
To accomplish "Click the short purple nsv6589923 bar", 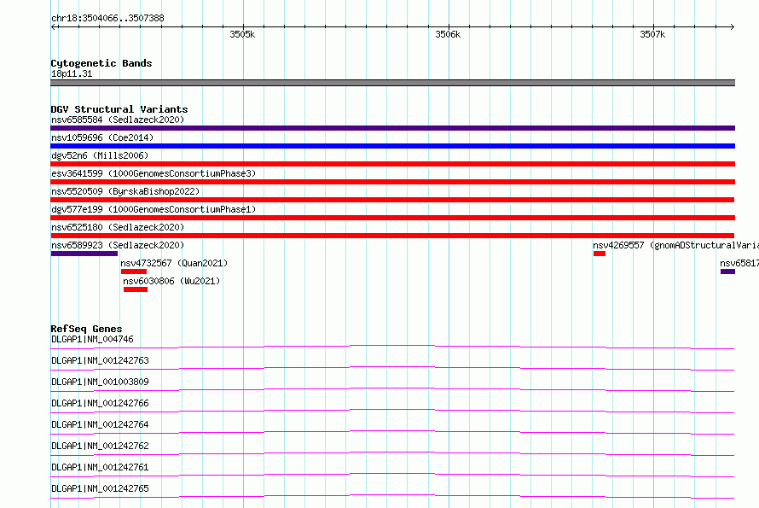I will (x=84, y=254).
